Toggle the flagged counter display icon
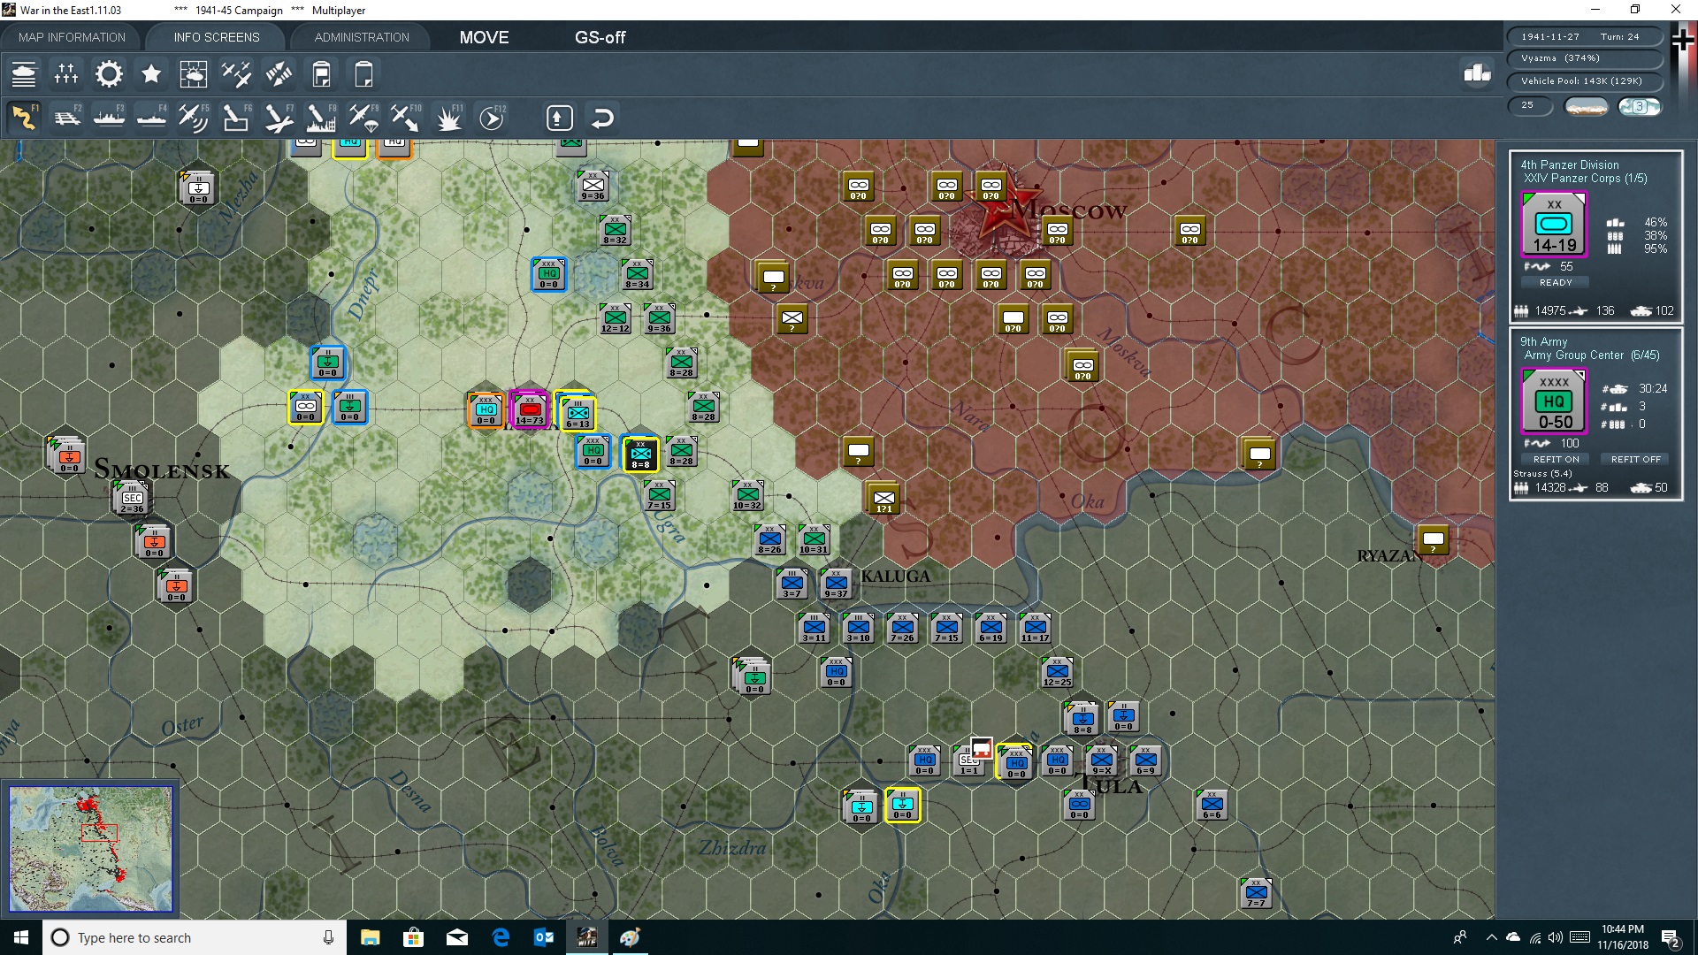This screenshot has height=955, width=1698. [321, 74]
